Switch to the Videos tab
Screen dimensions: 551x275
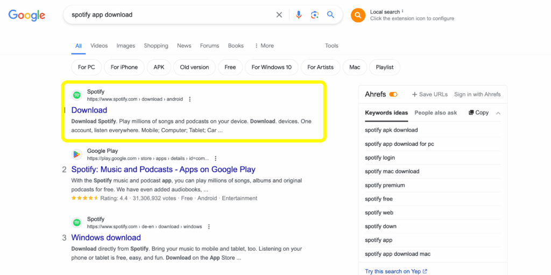coord(99,46)
